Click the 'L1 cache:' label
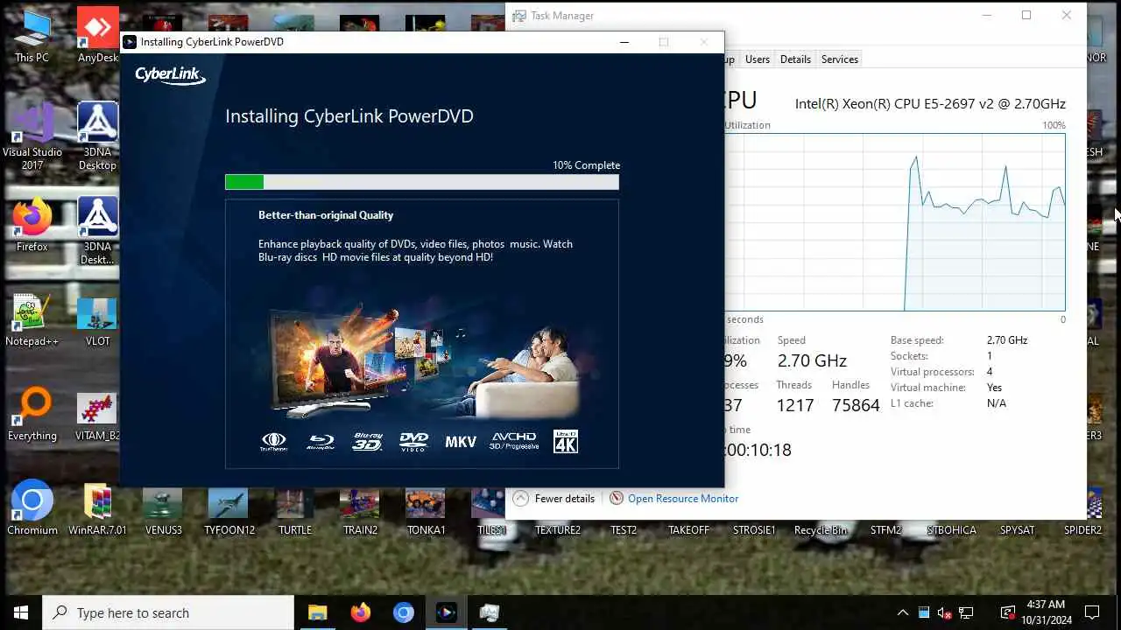The height and width of the screenshot is (630, 1121). (912, 403)
